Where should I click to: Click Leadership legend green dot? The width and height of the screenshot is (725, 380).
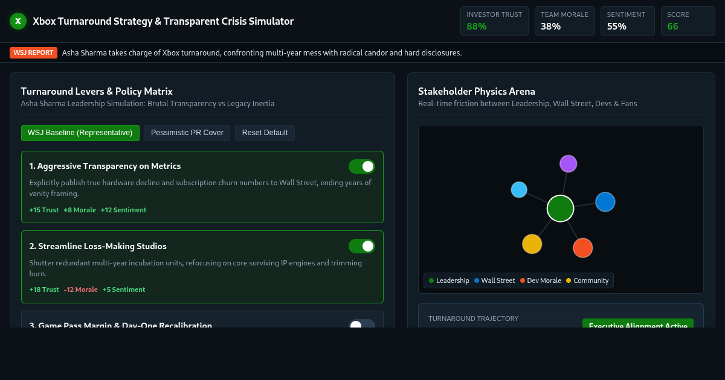point(431,280)
